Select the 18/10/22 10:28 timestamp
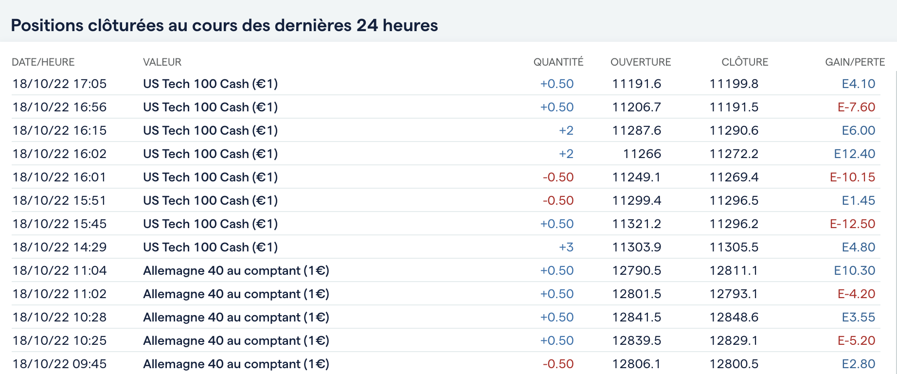The height and width of the screenshot is (374, 897). (x=59, y=317)
